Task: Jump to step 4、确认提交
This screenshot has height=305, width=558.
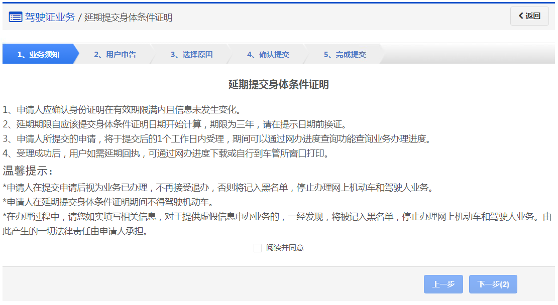Action: pyautogui.click(x=268, y=55)
